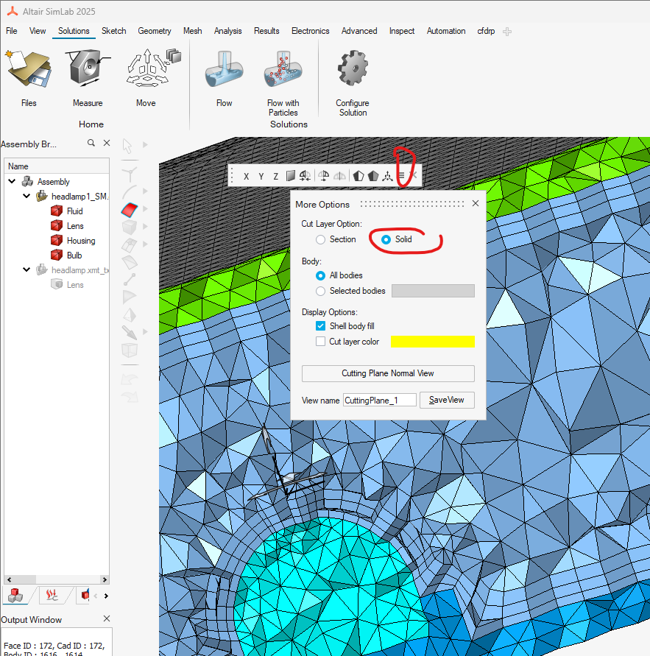Click the SaveView button
The height and width of the screenshot is (656, 650).
[x=447, y=400]
